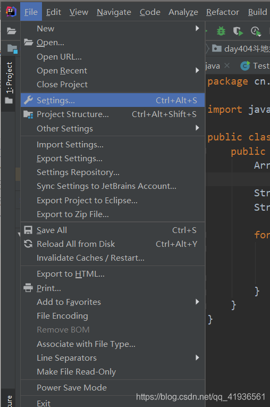270x407 pixels.
Task: Choose Open URL... menu entry
Action: (113, 56)
